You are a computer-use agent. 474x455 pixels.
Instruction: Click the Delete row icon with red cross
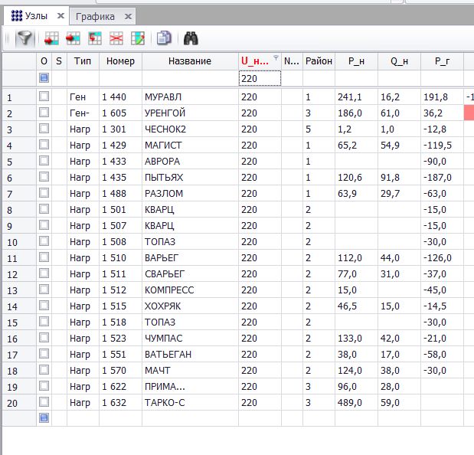(x=116, y=38)
